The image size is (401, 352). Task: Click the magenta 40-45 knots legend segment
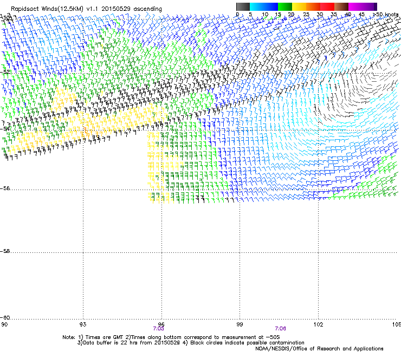[x=355, y=6]
